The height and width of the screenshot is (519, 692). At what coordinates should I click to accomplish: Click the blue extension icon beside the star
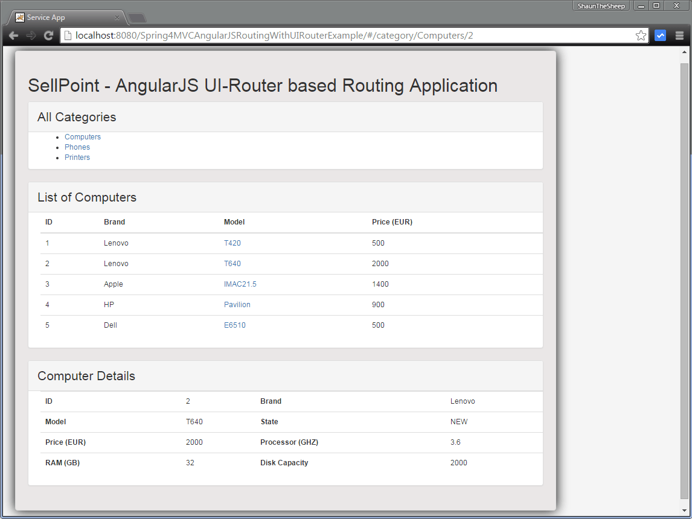pos(660,35)
